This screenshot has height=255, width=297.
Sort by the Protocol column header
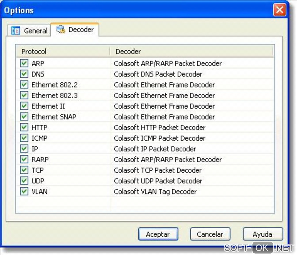point(63,52)
